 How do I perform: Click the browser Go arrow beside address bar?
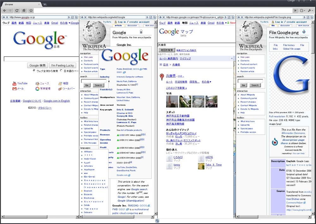pyautogui.click(x=295, y=10)
